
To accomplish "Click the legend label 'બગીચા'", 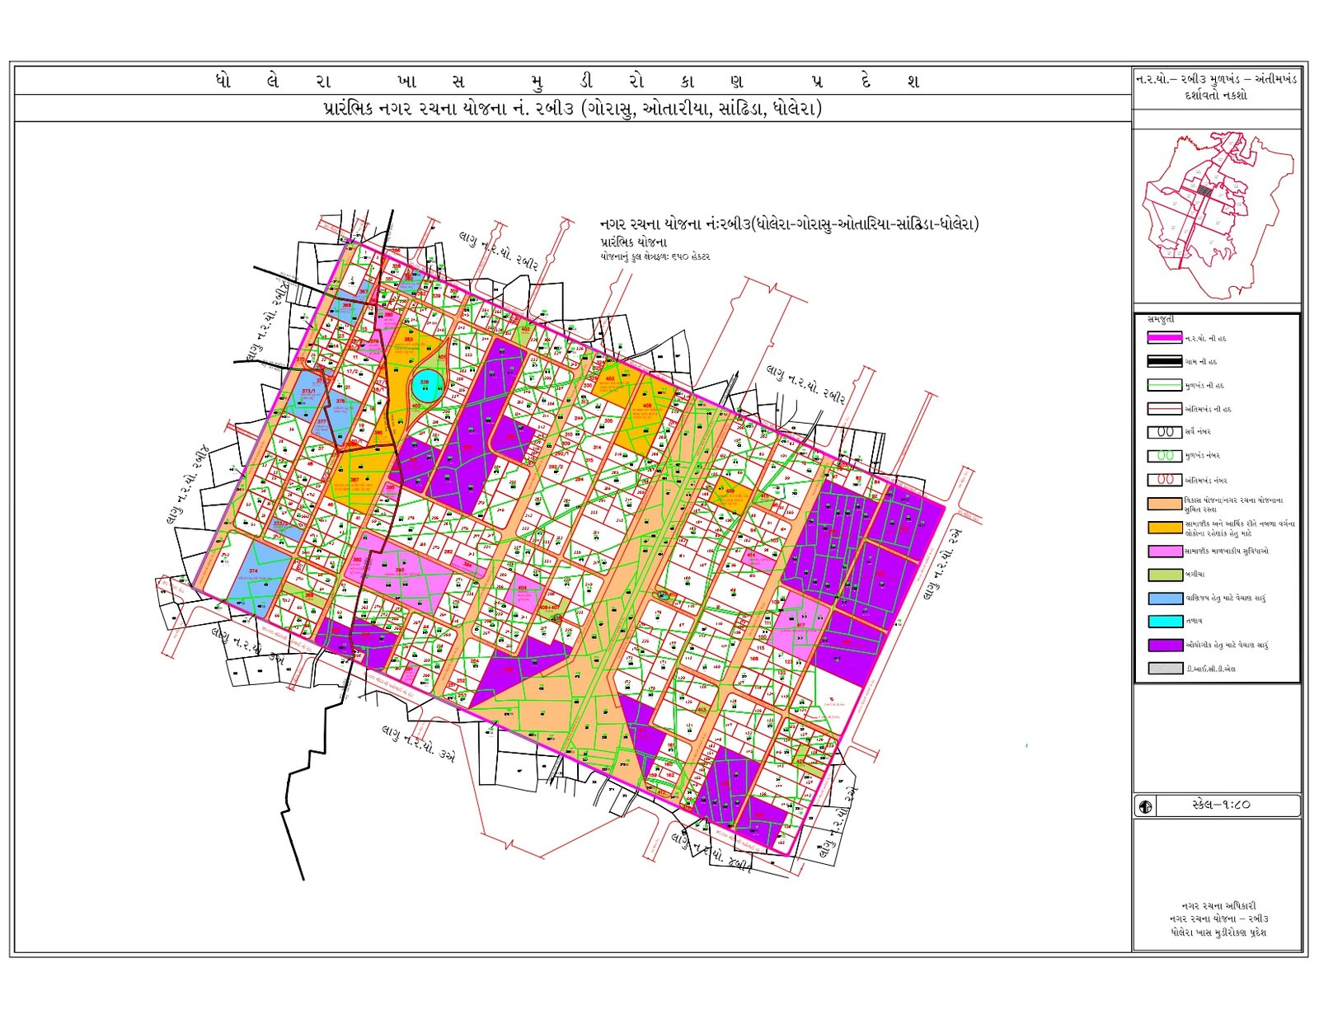I will coord(1195,575).
